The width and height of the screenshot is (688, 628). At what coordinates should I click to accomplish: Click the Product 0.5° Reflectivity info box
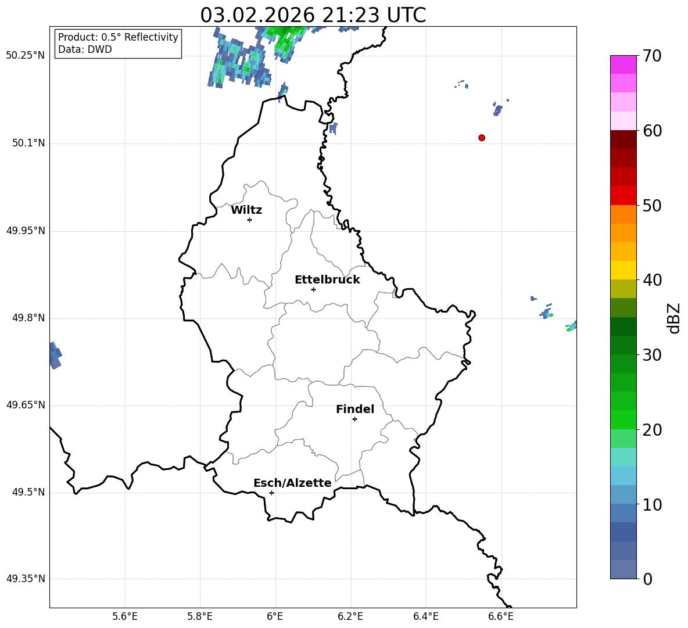tap(118, 44)
